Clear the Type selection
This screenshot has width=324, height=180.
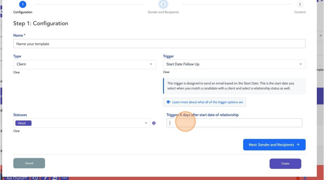pos(17,72)
